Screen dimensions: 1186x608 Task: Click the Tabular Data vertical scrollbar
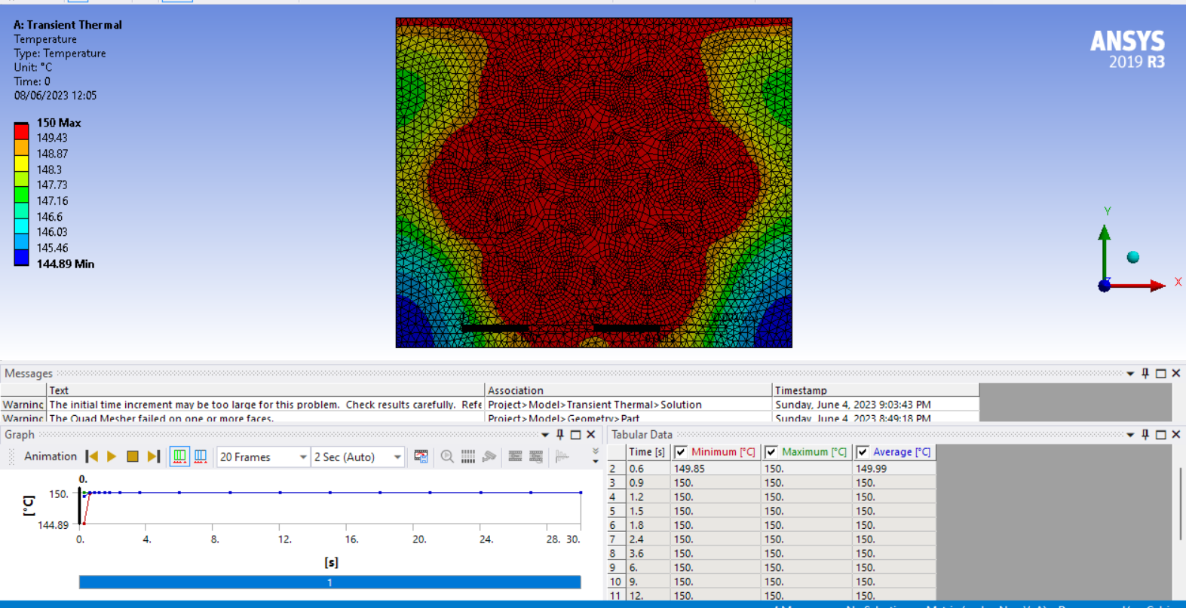point(1180,503)
